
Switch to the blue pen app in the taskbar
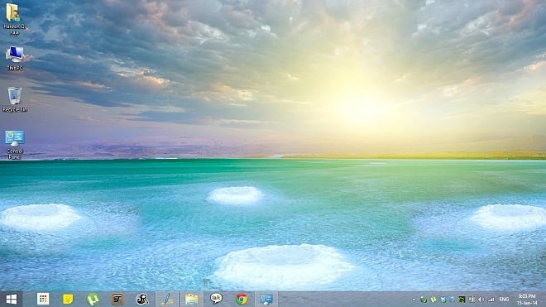(x=167, y=299)
